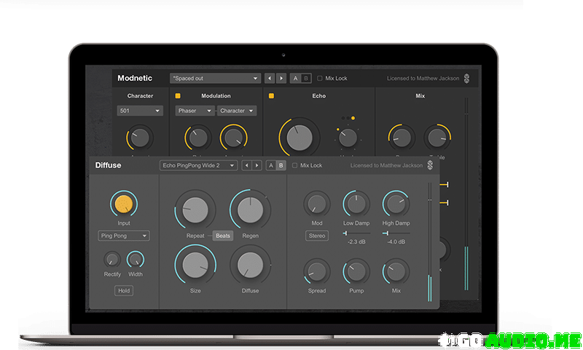Open the 501 Character type dropdown
Viewport: 583px width, 350px height.
click(x=140, y=111)
